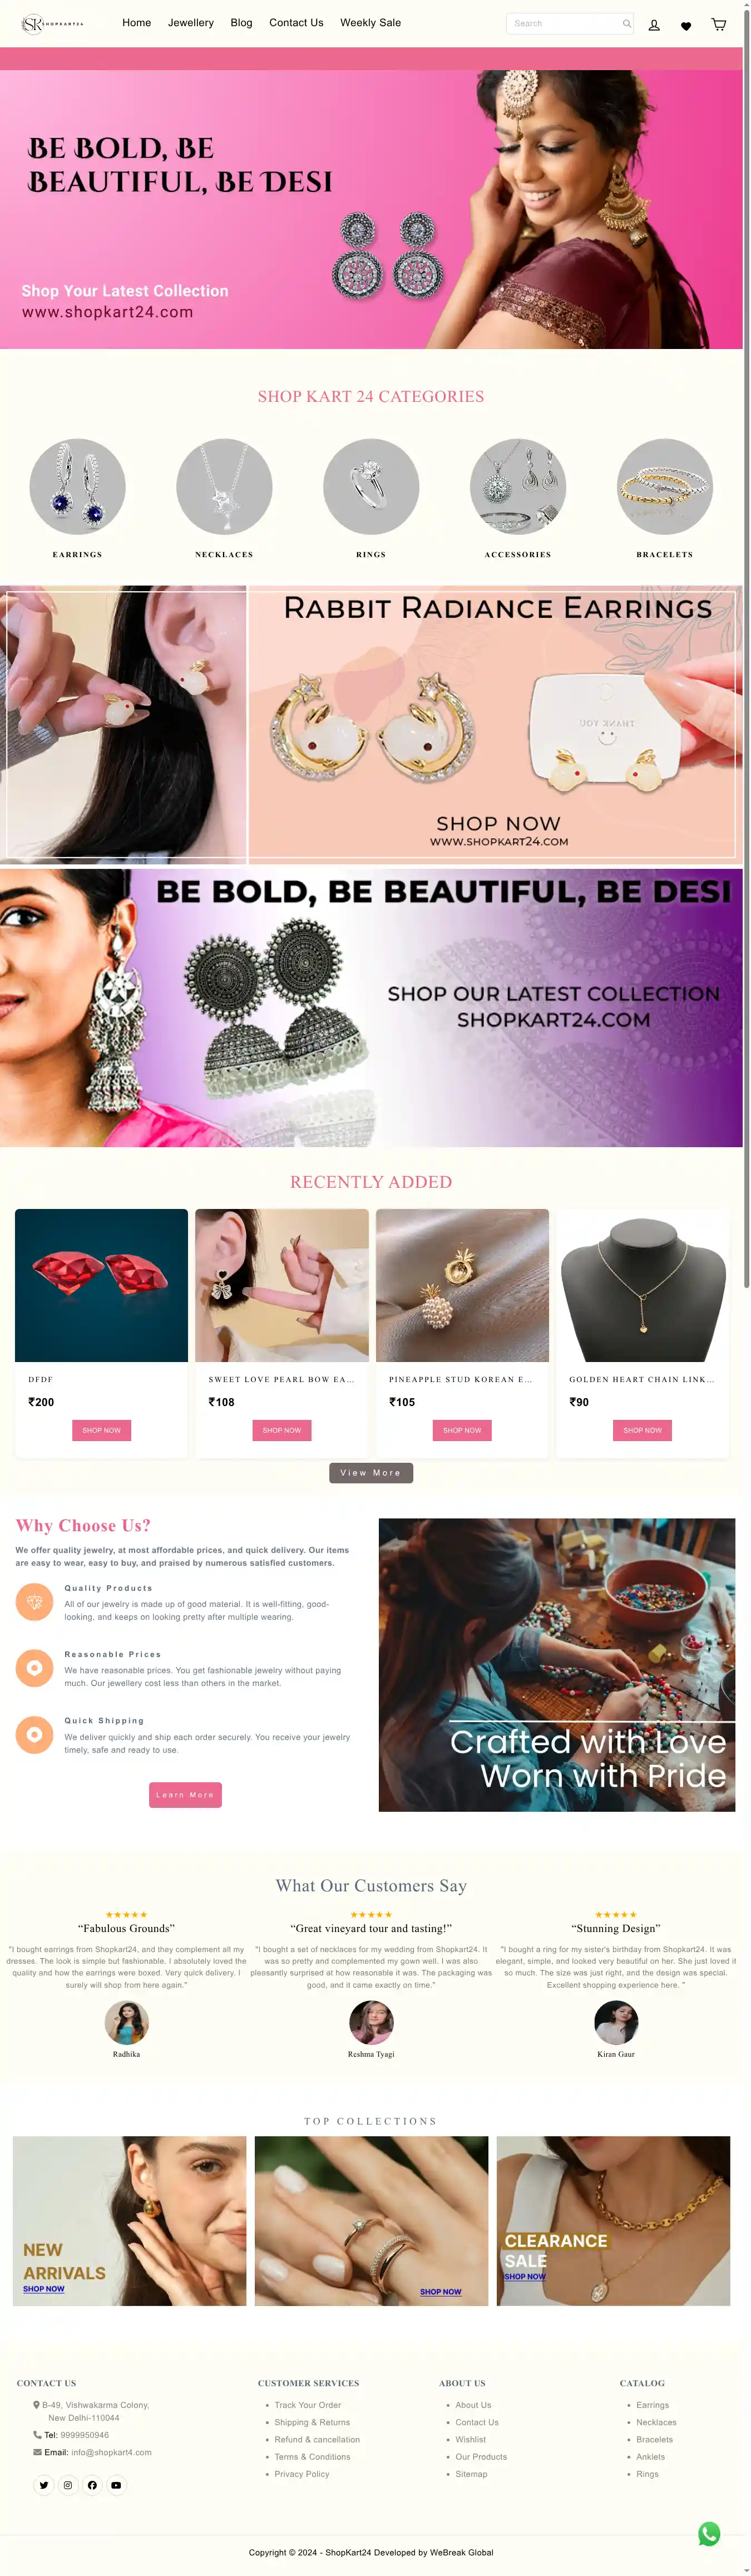The height and width of the screenshot is (2576, 751).
Task: Open Shop Now link on Clearance Sale
Action: point(525,2276)
